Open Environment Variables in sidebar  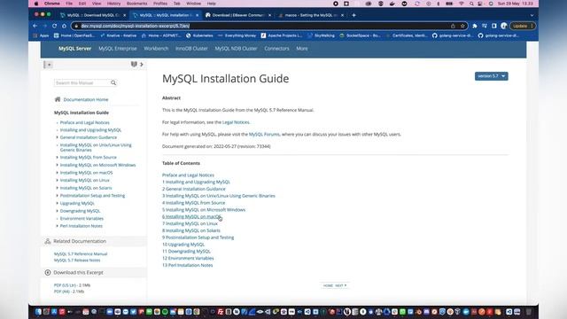[82, 219]
